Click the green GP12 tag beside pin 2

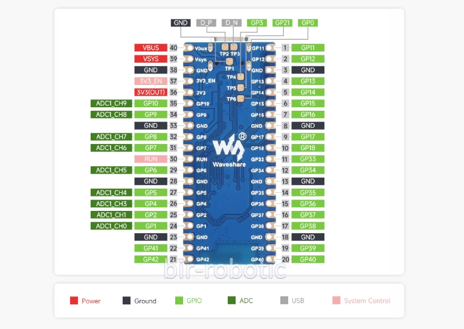click(308, 59)
